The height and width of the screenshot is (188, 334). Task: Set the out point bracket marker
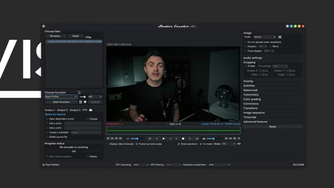pos(190,138)
